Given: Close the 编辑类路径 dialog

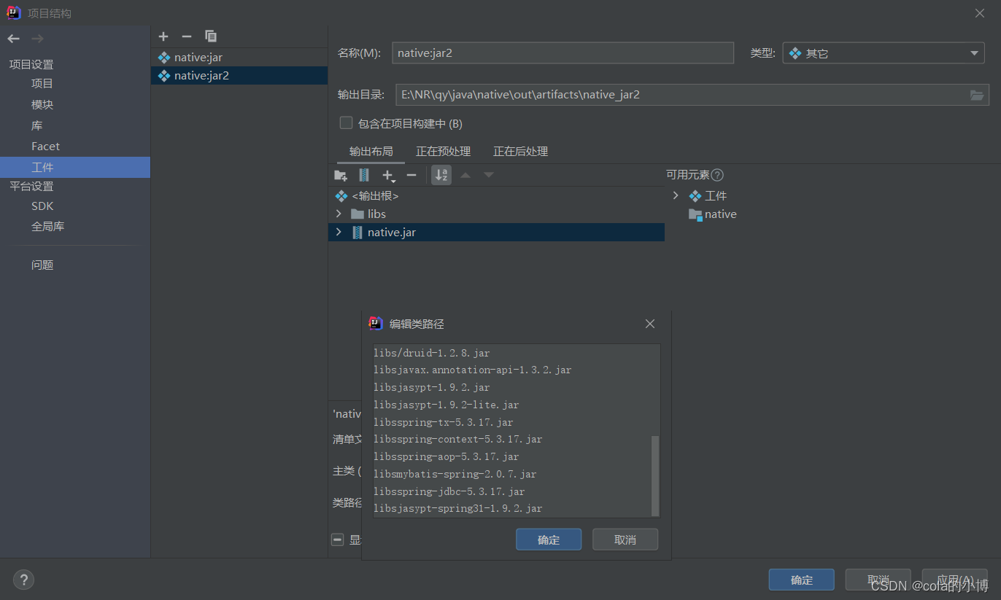Looking at the screenshot, I should [650, 324].
